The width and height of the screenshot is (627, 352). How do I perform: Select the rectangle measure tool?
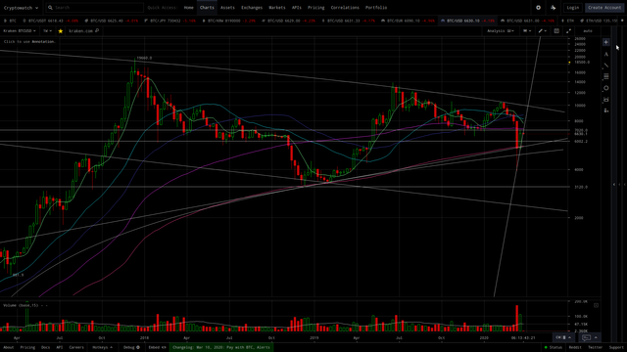(x=606, y=100)
